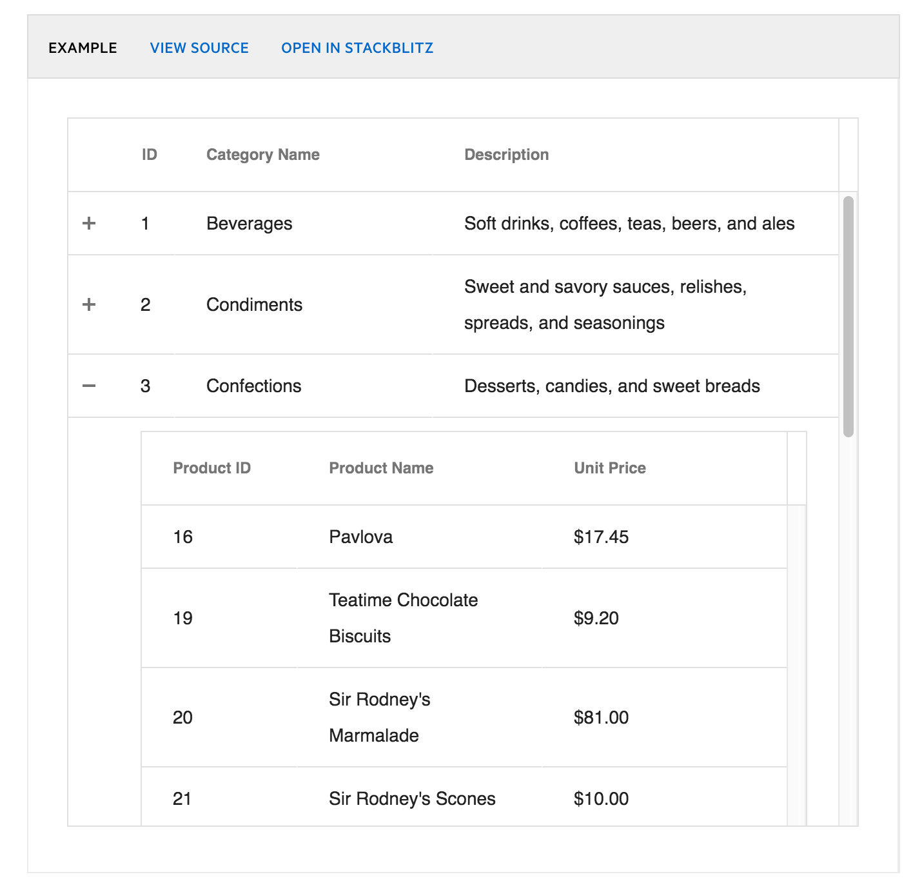Click the Description column header
Image resolution: width=922 pixels, height=890 pixels.
coord(507,155)
